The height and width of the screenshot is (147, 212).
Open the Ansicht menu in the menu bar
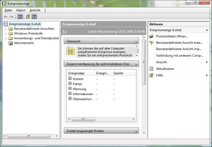coord(35,10)
